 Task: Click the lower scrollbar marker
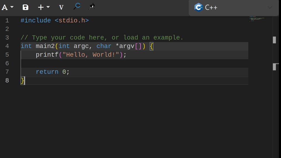275,67
